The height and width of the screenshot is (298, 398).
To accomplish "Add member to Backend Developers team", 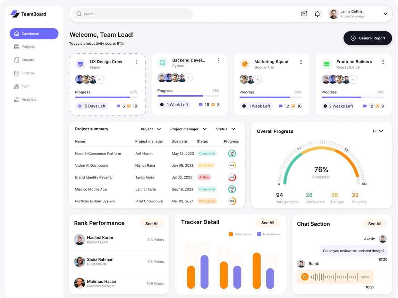I will 189,78.
